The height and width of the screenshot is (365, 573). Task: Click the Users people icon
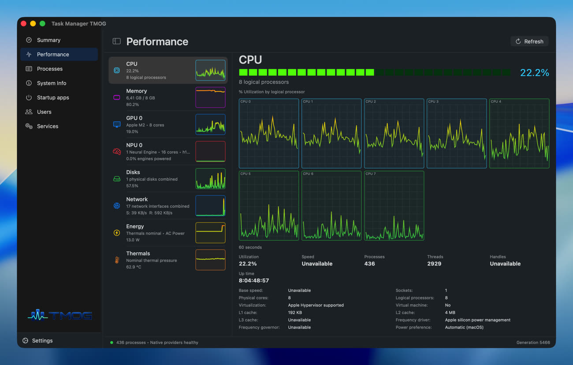pyautogui.click(x=29, y=112)
